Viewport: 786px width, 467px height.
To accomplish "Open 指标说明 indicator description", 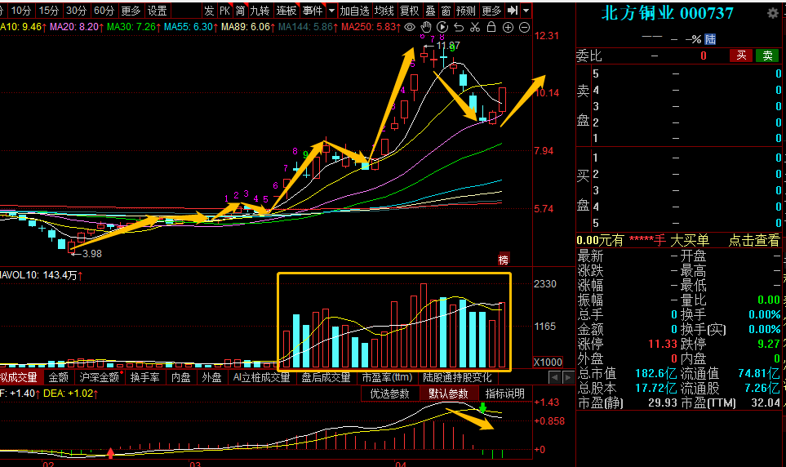I will pyautogui.click(x=504, y=394).
